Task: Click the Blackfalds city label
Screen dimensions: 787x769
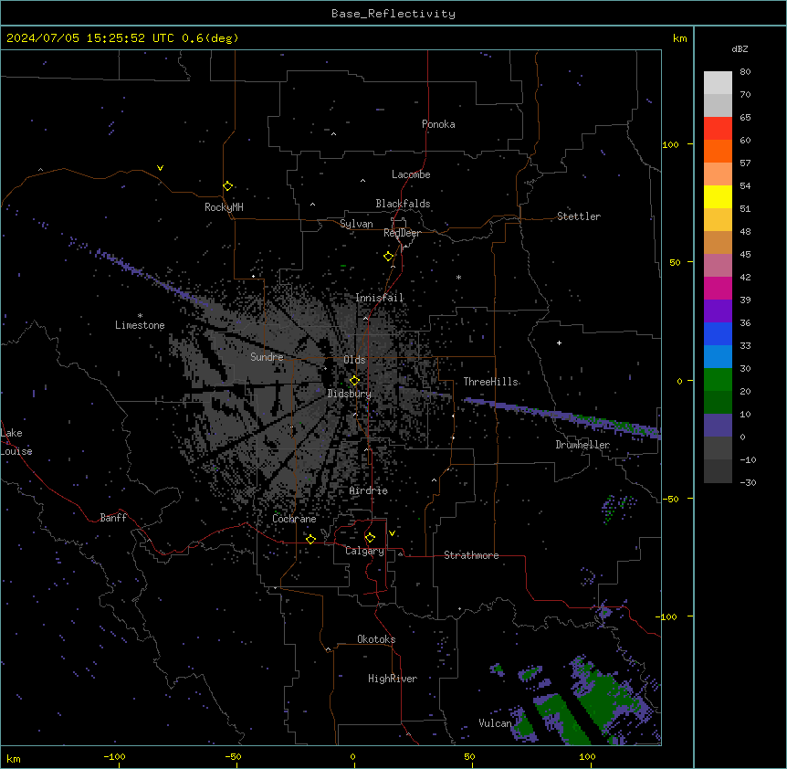Action: click(403, 204)
